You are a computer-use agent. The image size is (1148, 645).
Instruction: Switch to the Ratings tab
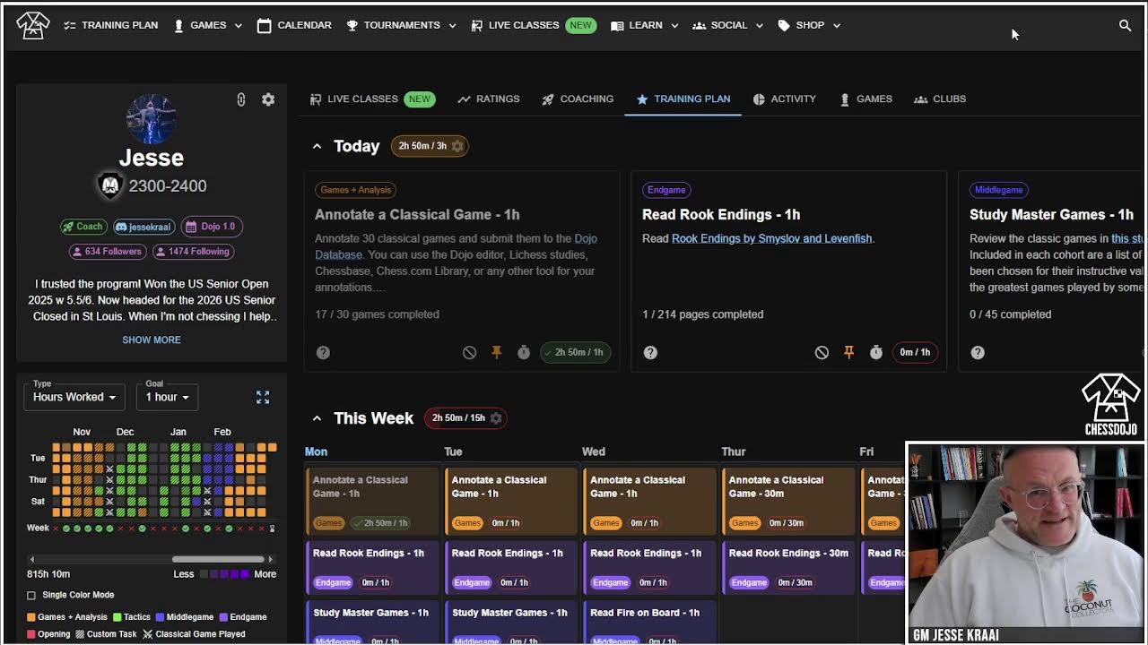coord(488,99)
